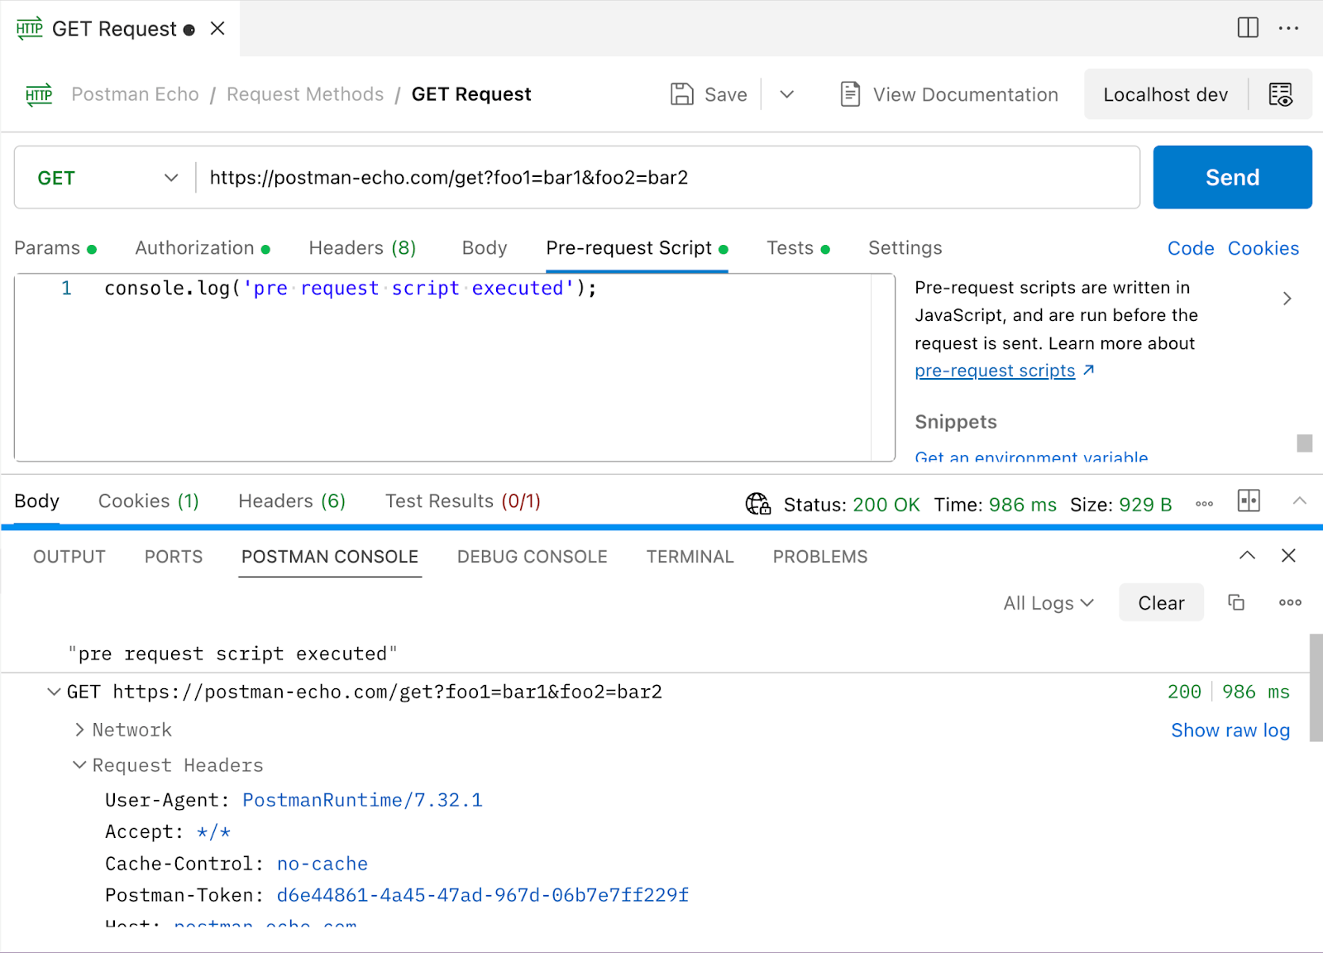Click the Status: 200 OK text
This screenshot has height=953, width=1323.
(x=852, y=505)
